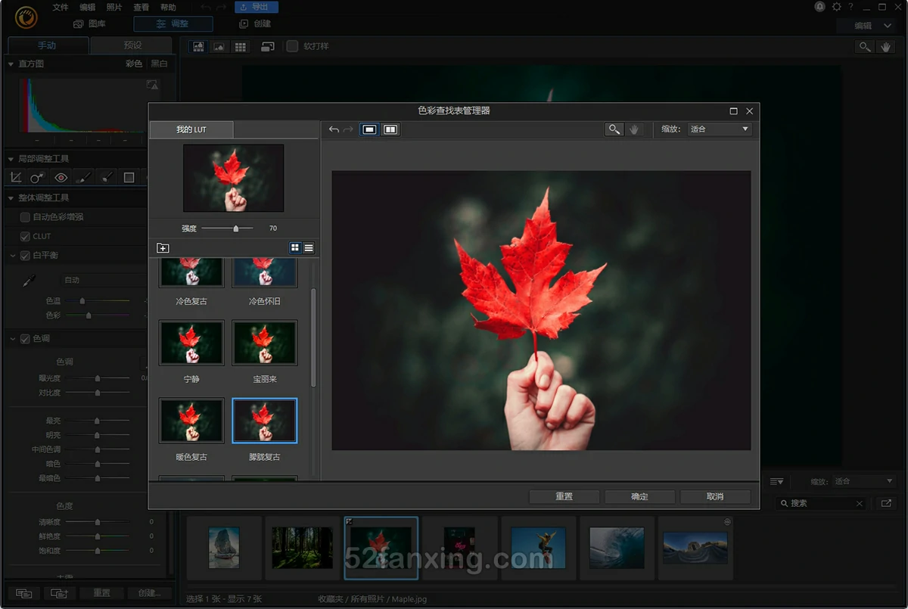The width and height of the screenshot is (908, 609).
Task: Select red-eye removal tool
Action: tap(61, 178)
